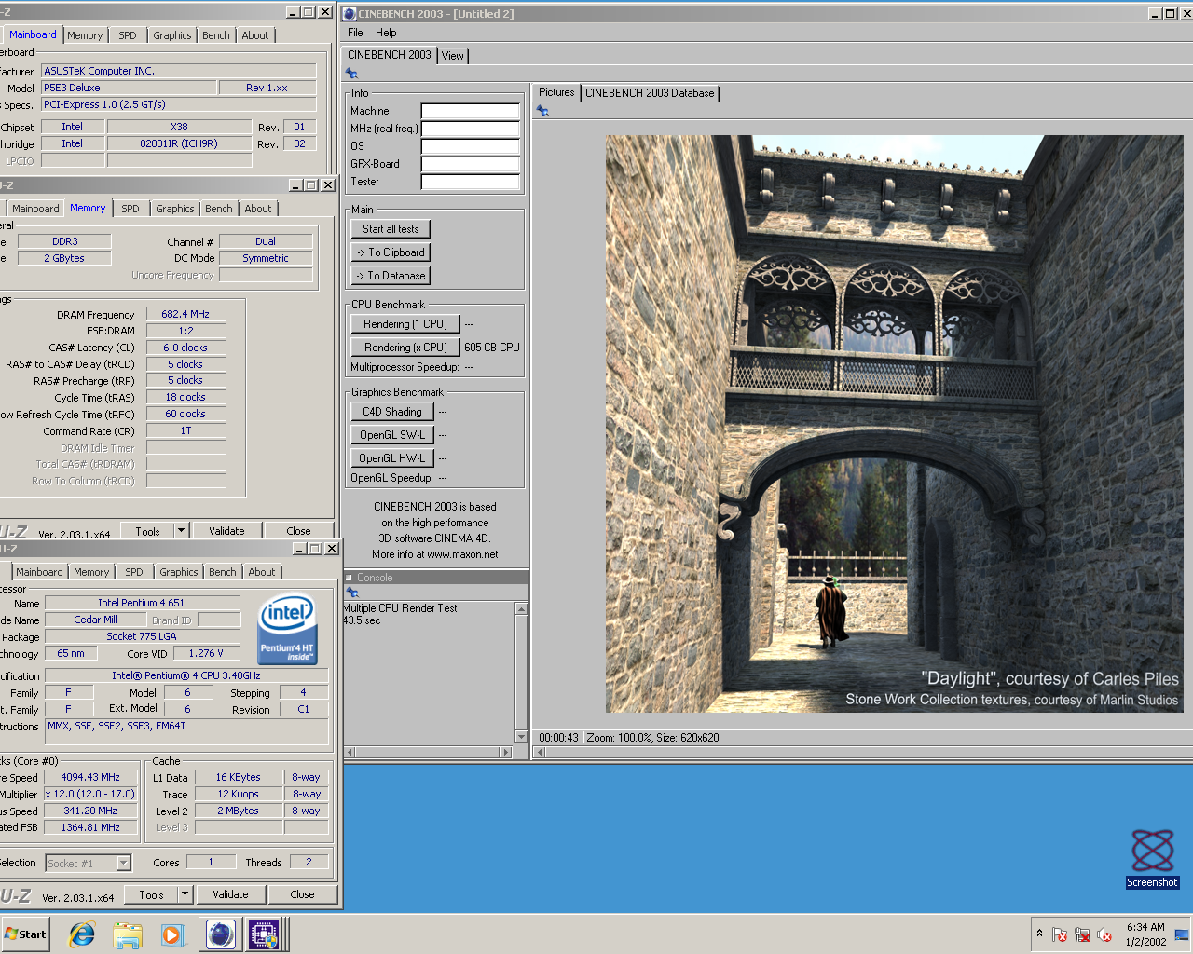This screenshot has width=1193, height=954.
Task: Select the Pictures tab
Action: (556, 92)
